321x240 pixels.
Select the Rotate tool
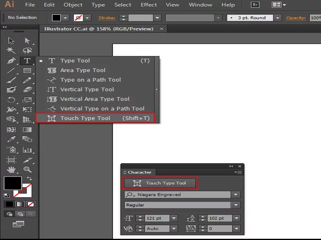[x=11, y=100]
